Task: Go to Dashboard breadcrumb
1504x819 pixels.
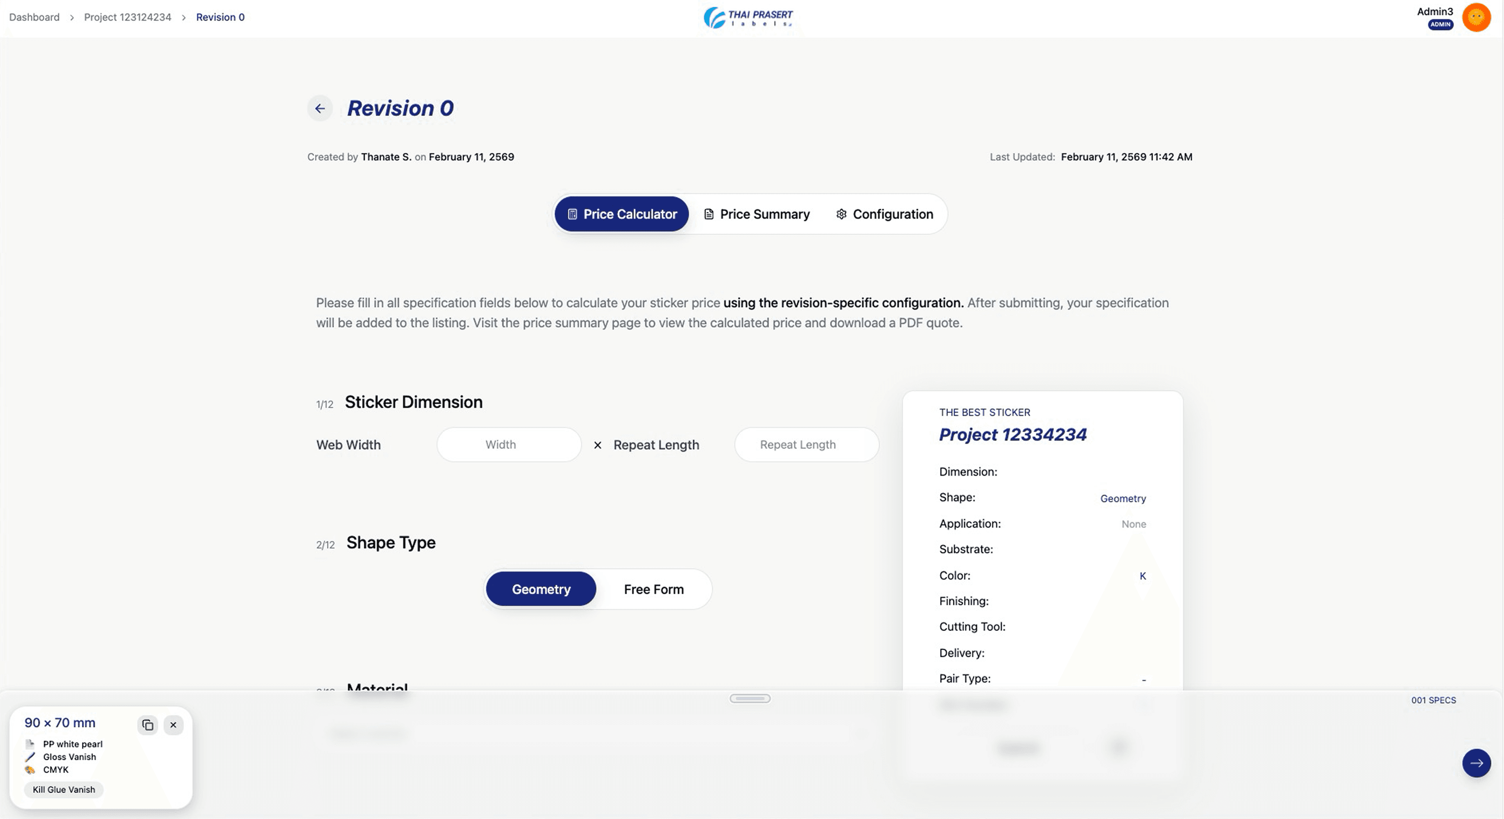Action: tap(34, 17)
